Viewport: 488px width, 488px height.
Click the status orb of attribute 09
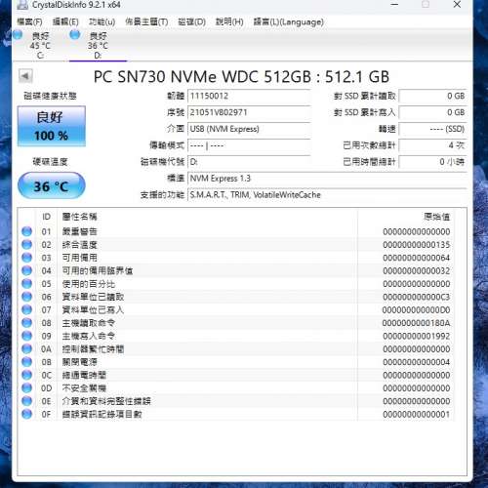[x=27, y=336]
